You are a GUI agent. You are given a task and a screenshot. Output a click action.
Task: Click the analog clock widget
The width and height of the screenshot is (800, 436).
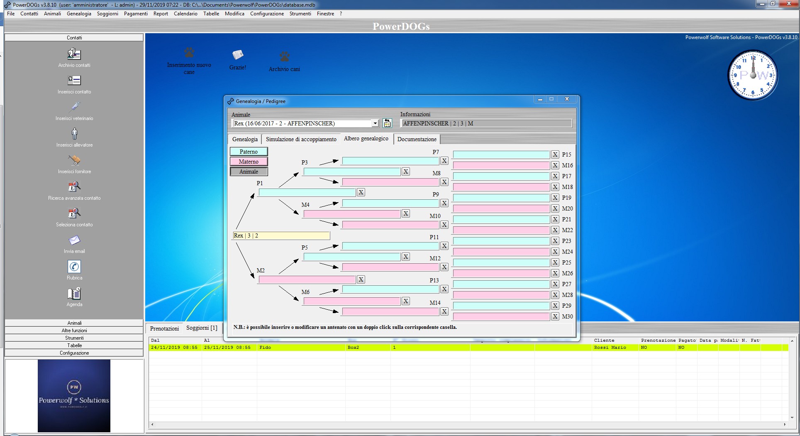click(x=753, y=75)
